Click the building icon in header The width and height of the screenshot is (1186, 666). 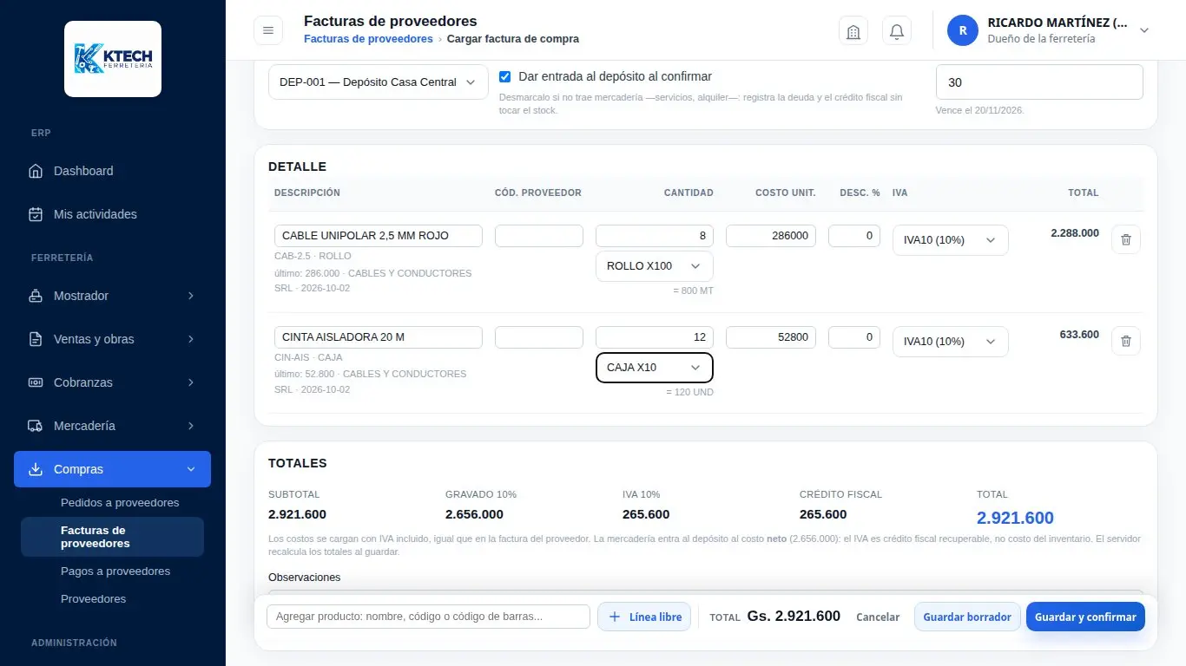click(853, 31)
